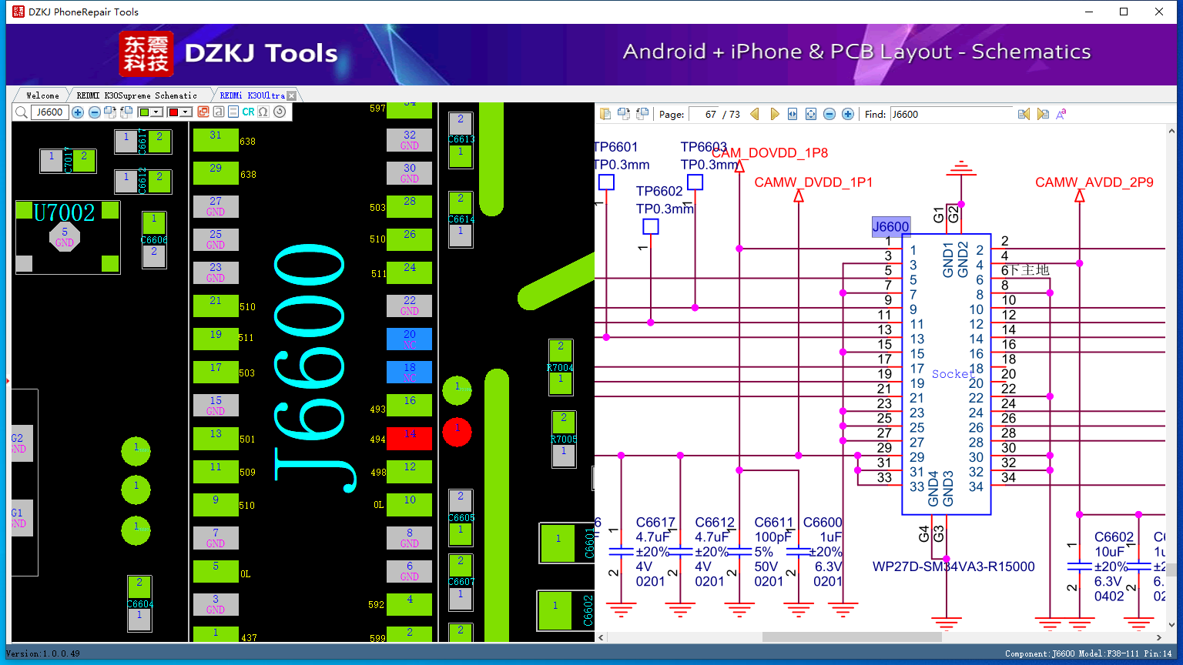Close the REDMi K30Ultra tab
This screenshot has width=1183, height=665.
pos(291,96)
